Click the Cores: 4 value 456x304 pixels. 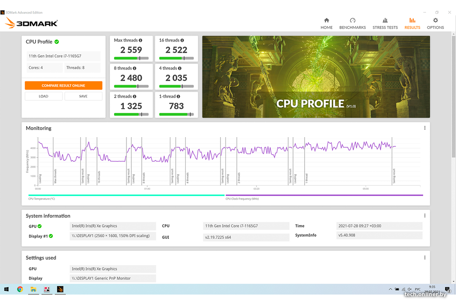point(44,68)
